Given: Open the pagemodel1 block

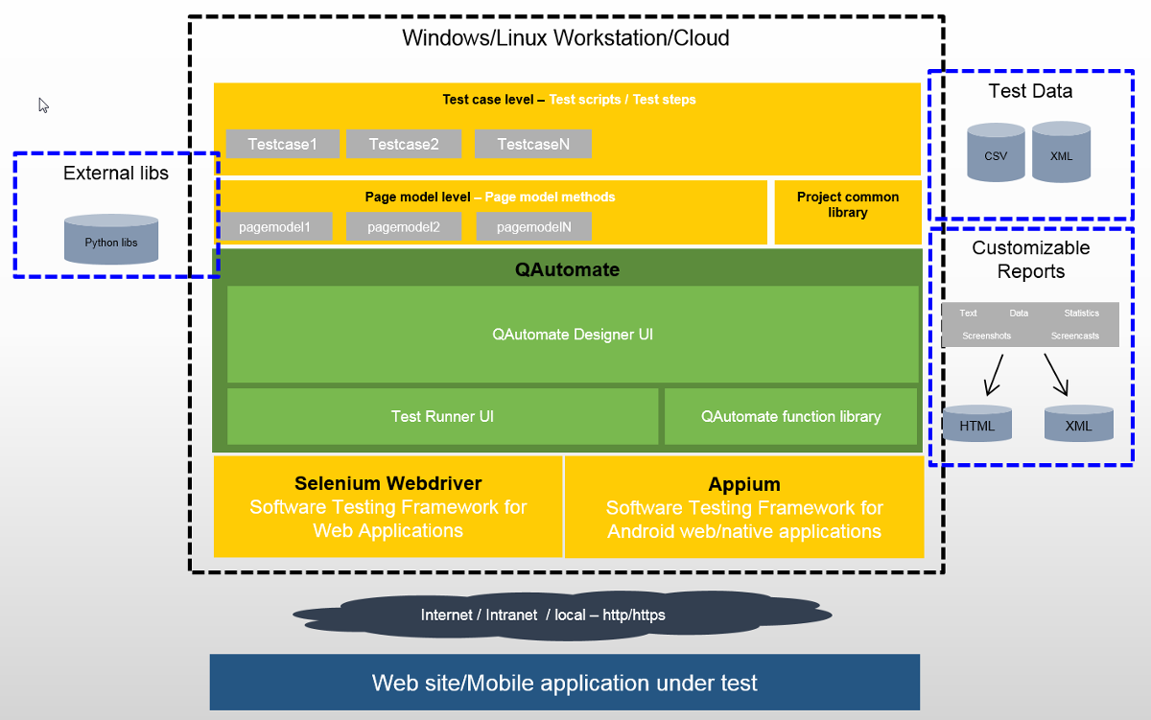Looking at the screenshot, I should pyautogui.click(x=275, y=226).
